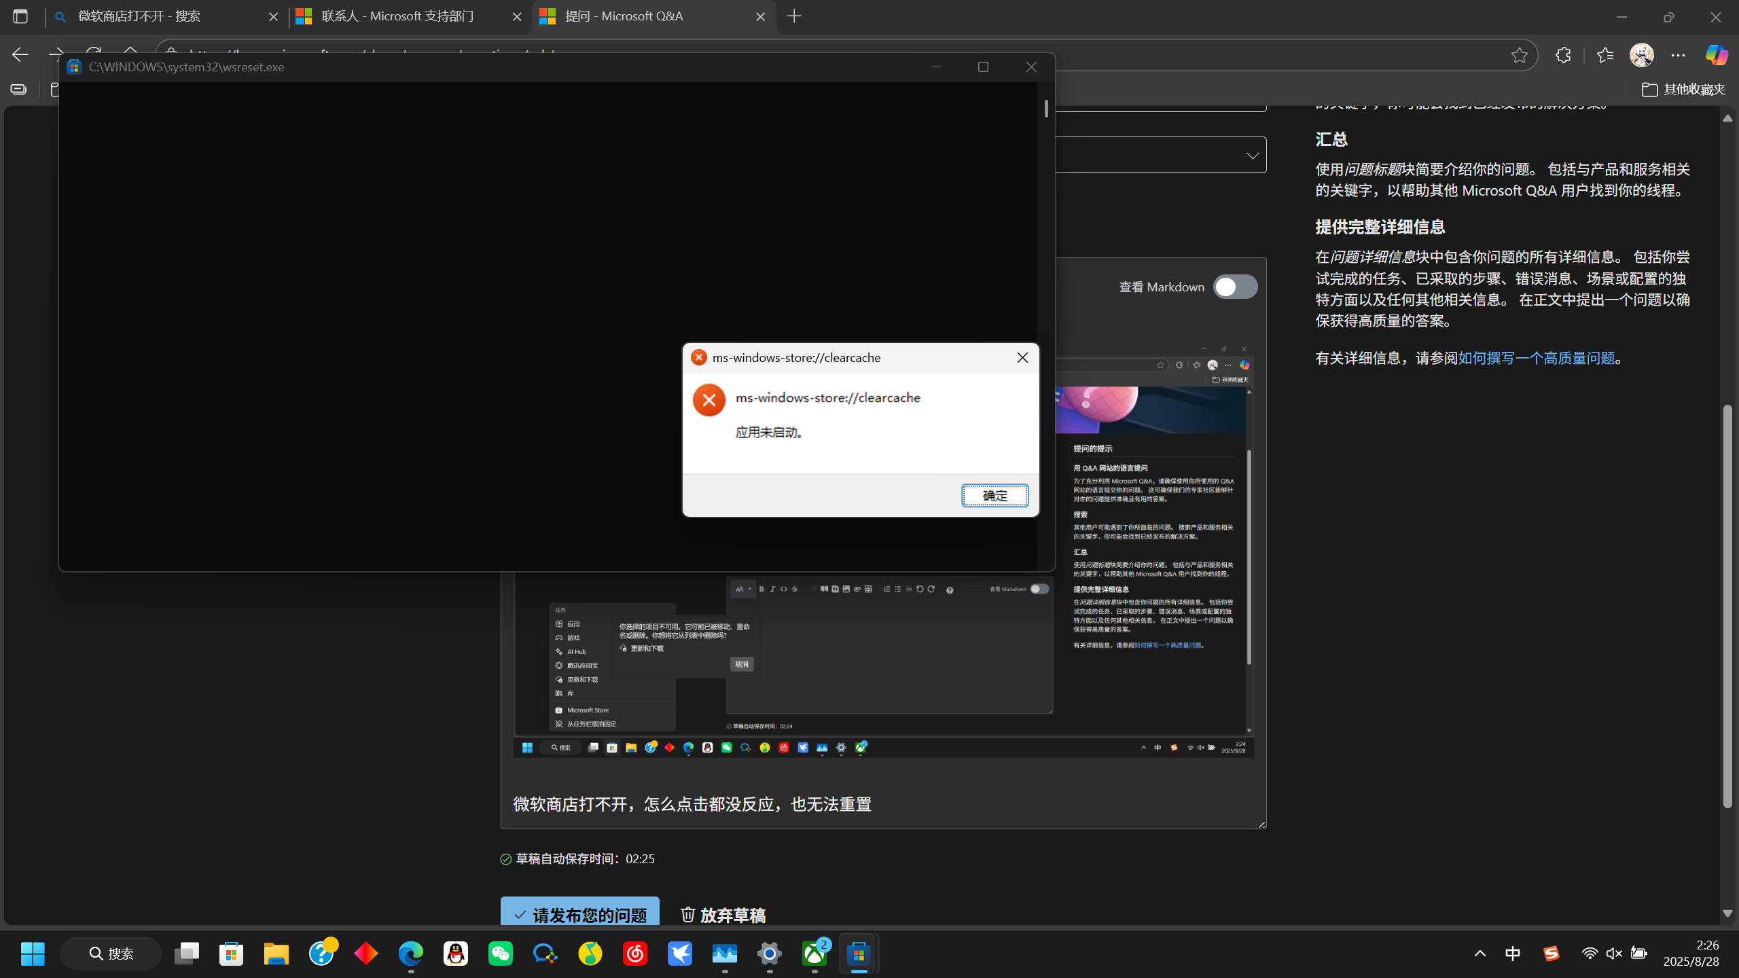Open the Xbox app on the taskbar

pyautogui.click(x=815, y=953)
